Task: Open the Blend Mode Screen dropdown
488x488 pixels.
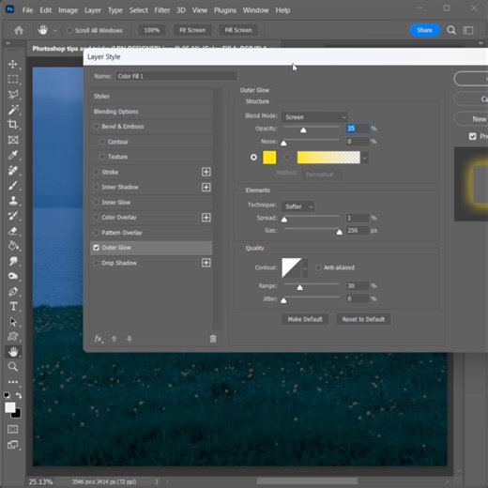Action: pos(314,117)
